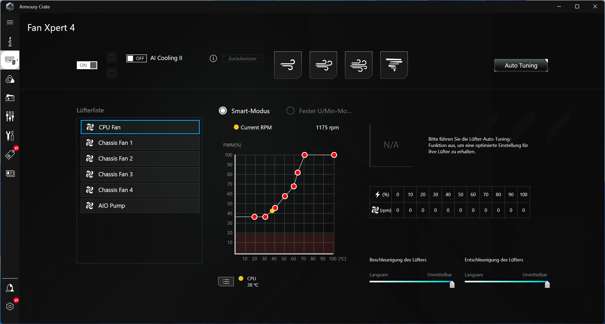
Task: Select the standard fan profile icon
Action: tap(323, 65)
